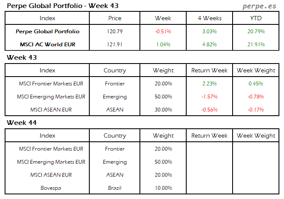This screenshot has width=284, height=199.
Task: Click the -0.17% Week Weight value
Action: pyautogui.click(x=256, y=110)
